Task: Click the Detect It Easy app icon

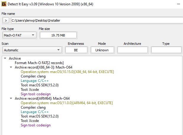Action: click(x=4, y=4)
